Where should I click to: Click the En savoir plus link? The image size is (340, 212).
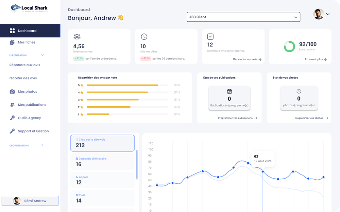coord(315,59)
